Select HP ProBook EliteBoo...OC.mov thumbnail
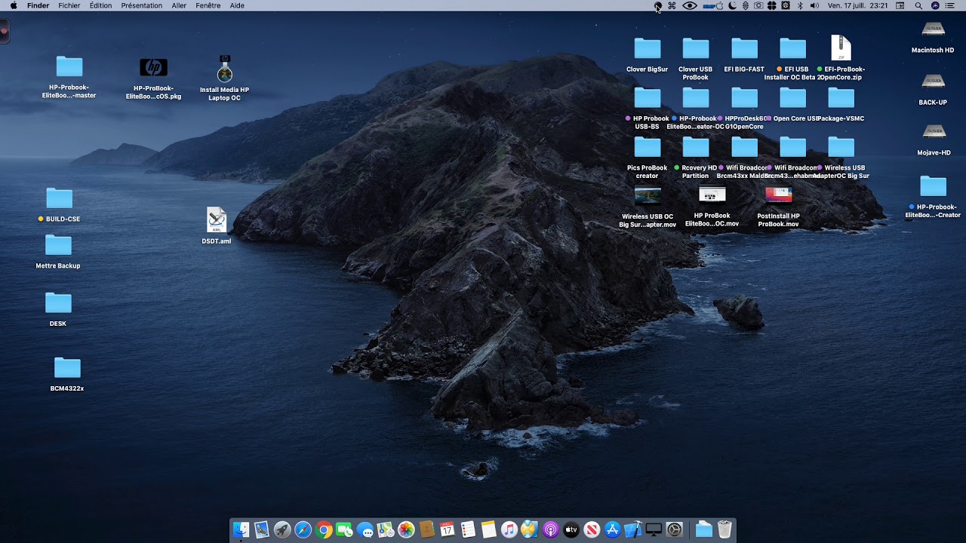966x543 pixels. coord(712,195)
